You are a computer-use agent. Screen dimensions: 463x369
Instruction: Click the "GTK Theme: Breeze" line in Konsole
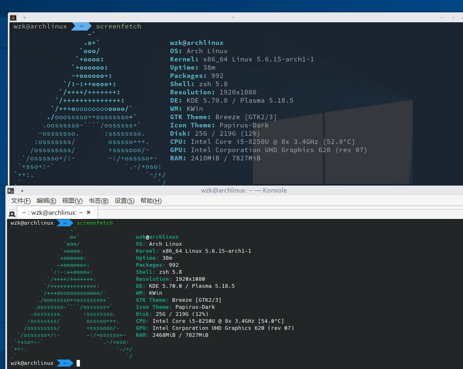tap(179, 300)
